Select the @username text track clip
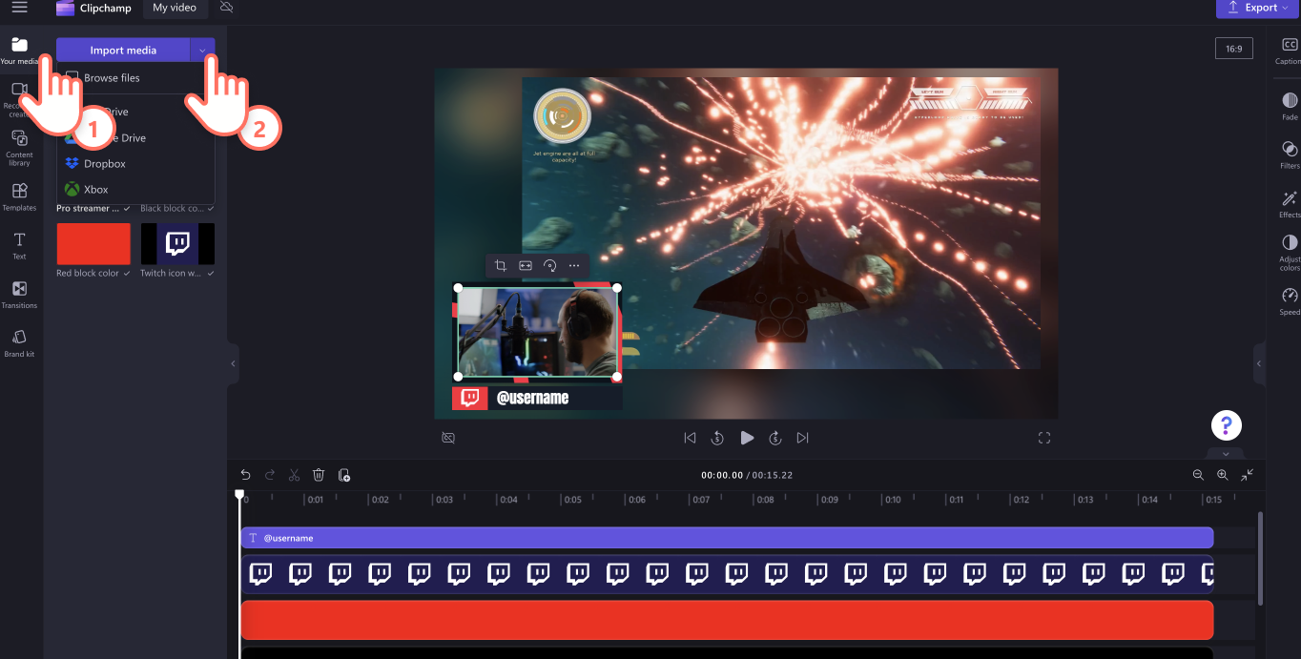This screenshot has width=1301, height=659. (727, 538)
